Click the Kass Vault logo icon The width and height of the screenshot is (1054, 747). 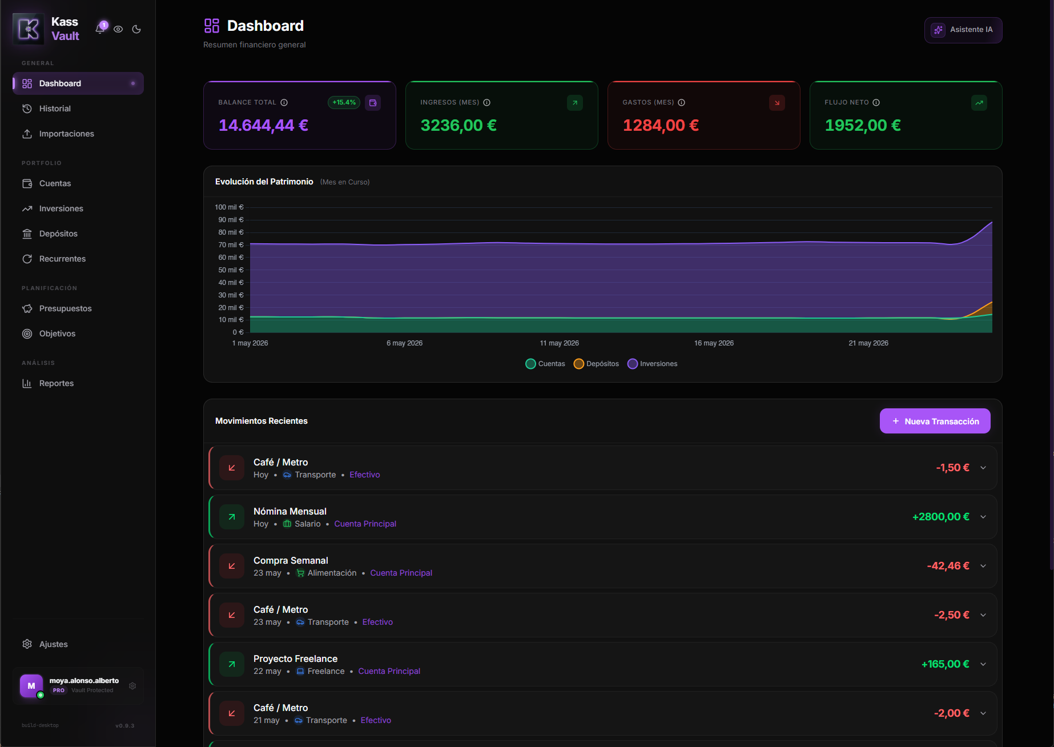(29, 29)
